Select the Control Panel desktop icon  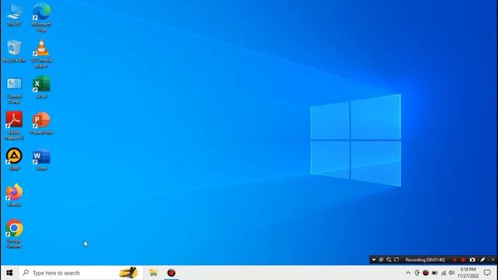(14, 90)
